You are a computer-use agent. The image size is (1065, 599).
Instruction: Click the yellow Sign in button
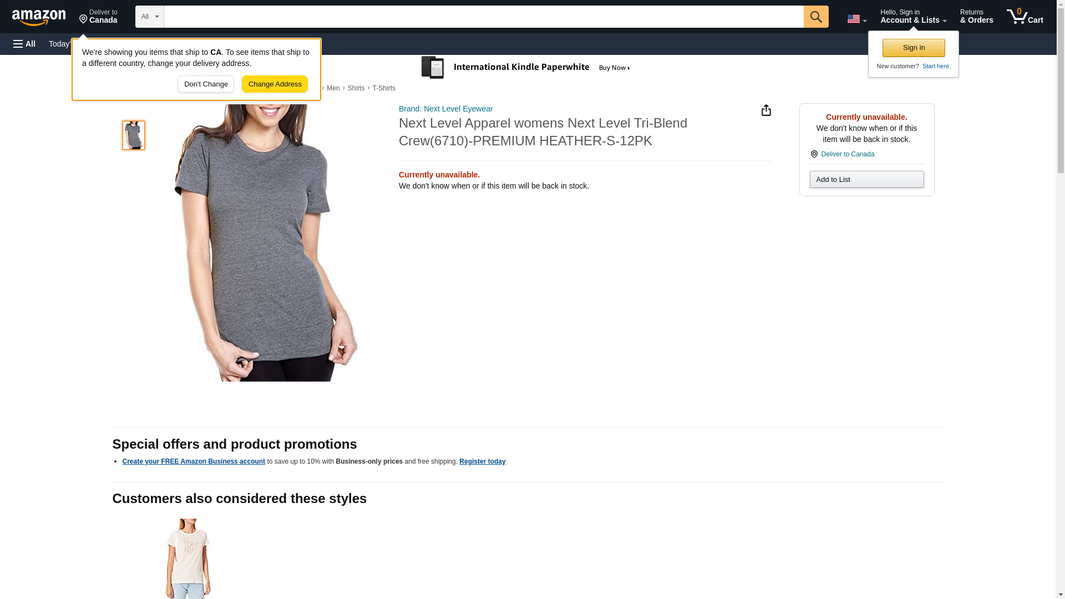pos(914,48)
